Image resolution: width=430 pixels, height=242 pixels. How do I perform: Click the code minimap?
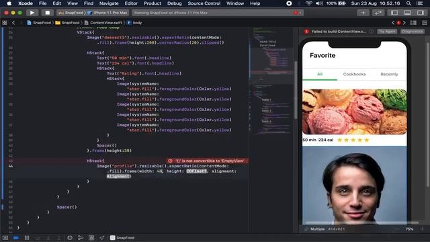point(271,82)
